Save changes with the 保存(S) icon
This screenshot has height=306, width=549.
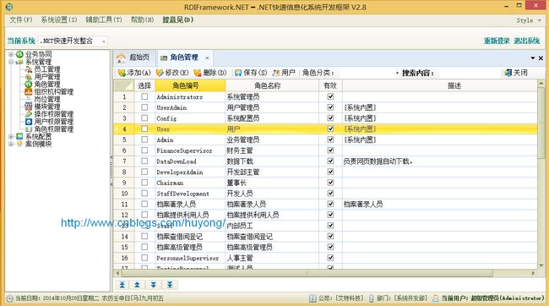238,73
